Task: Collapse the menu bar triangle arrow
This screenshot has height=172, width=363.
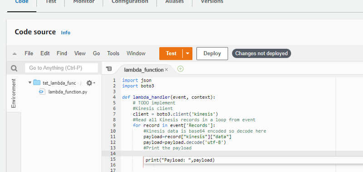Action: (x=15, y=53)
